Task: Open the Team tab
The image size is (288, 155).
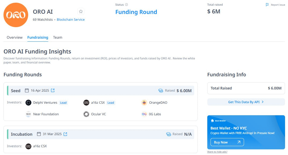Action: coord(58,37)
